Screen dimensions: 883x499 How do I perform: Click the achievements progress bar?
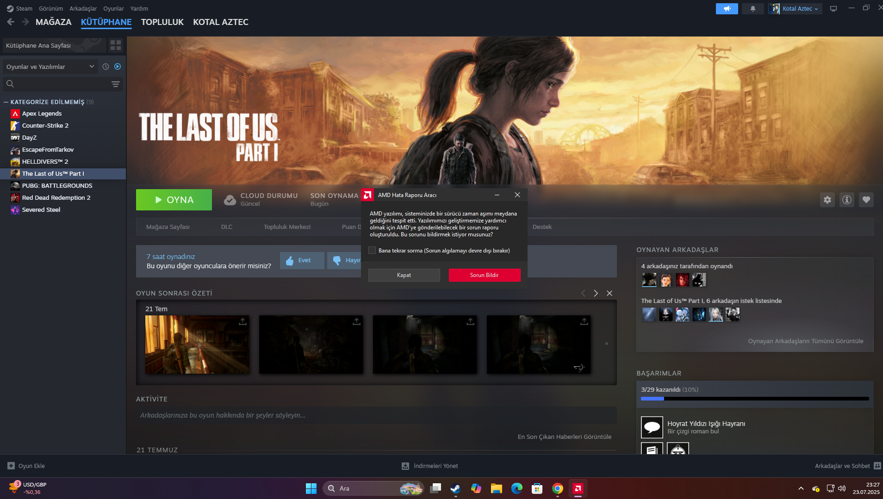(x=755, y=398)
